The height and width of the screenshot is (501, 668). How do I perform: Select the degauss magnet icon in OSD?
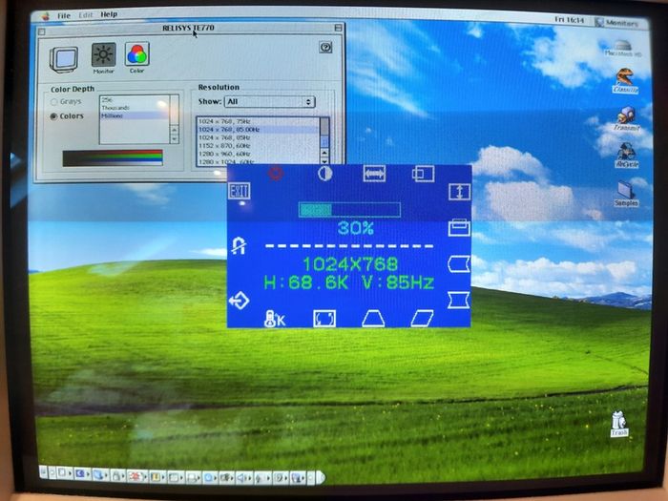[239, 246]
